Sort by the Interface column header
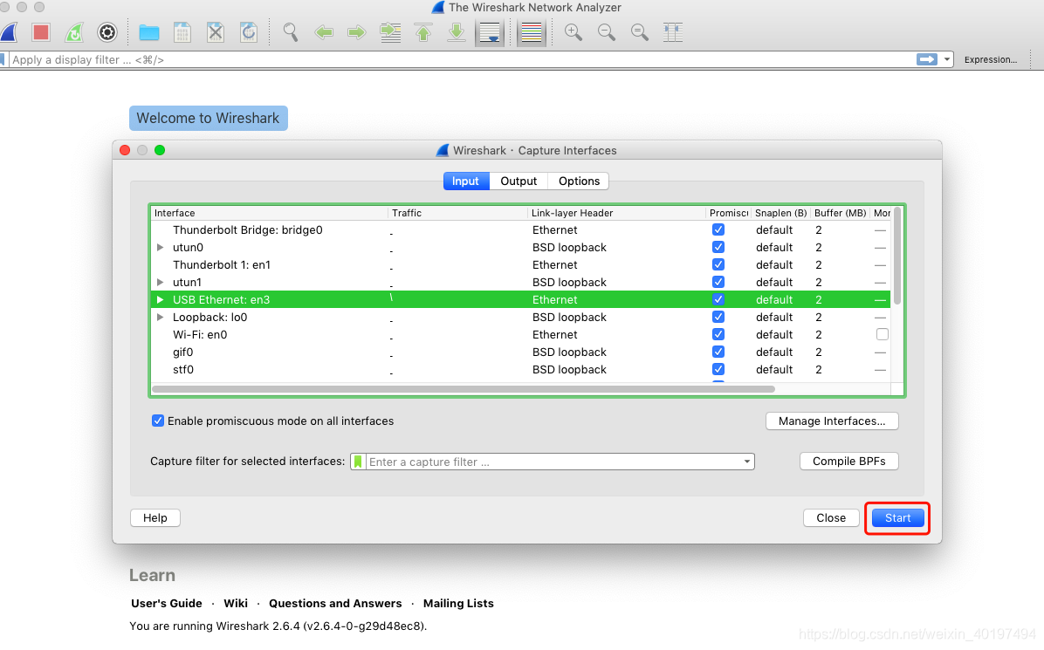 tap(269, 213)
